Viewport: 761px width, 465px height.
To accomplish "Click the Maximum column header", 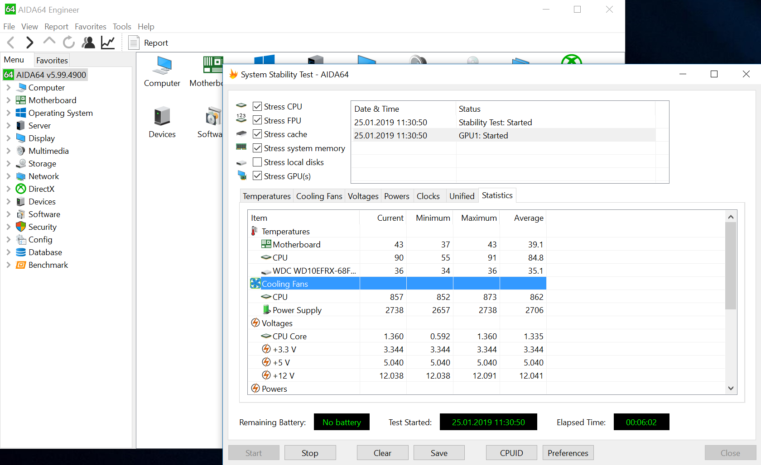I will tap(477, 218).
